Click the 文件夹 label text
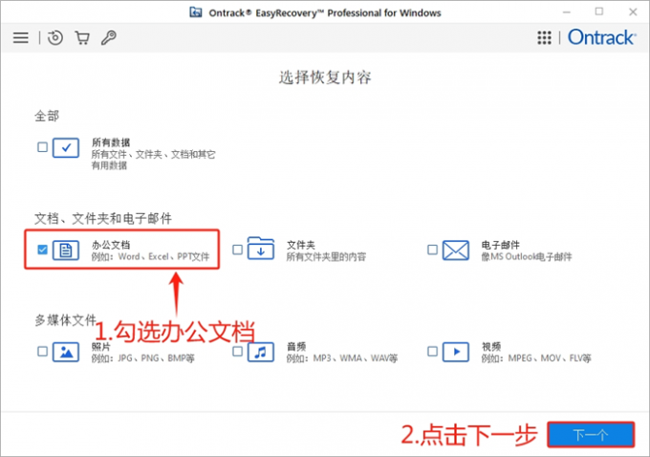Viewport: 650px width, 457px height. tap(301, 245)
